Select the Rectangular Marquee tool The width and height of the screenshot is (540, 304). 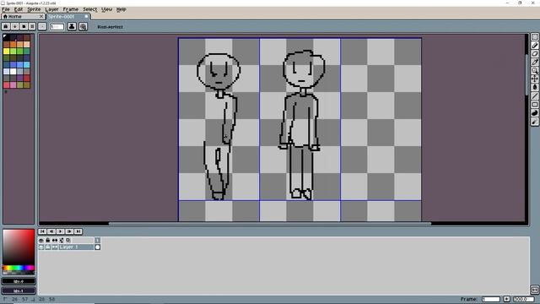pos(534,37)
